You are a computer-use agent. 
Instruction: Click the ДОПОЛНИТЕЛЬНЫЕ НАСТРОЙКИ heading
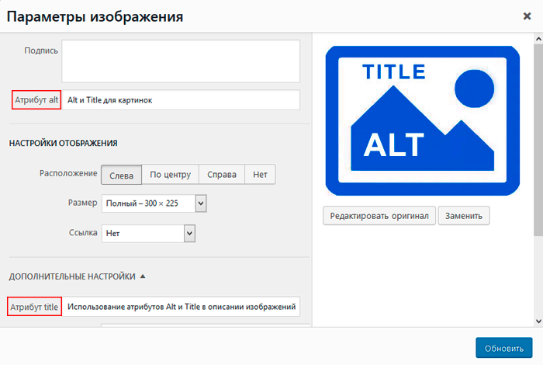72,276
